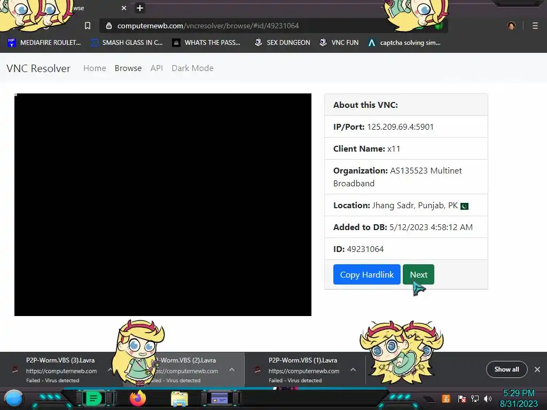This screenshot has height=410, width=547.
Task: Select Added to DB date text
Action: (431, 227)
